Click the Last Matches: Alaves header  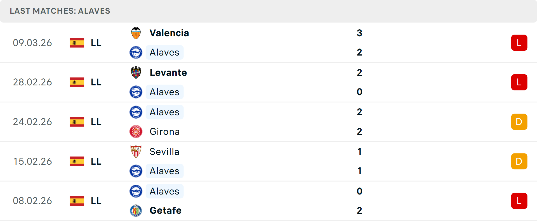(60, 11)
